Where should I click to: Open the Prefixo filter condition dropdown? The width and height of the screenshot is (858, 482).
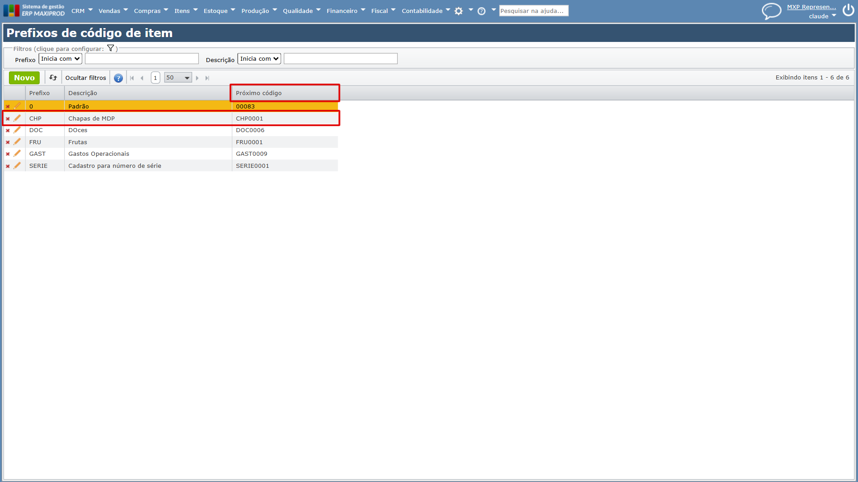point(60,58)
